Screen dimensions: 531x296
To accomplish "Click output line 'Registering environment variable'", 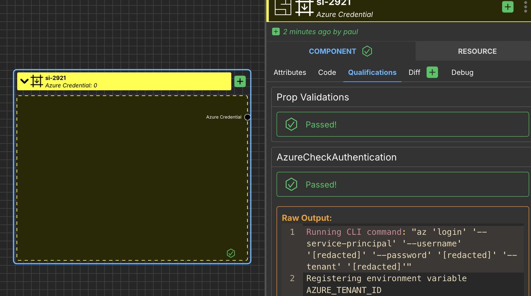I will pos(386,278).
